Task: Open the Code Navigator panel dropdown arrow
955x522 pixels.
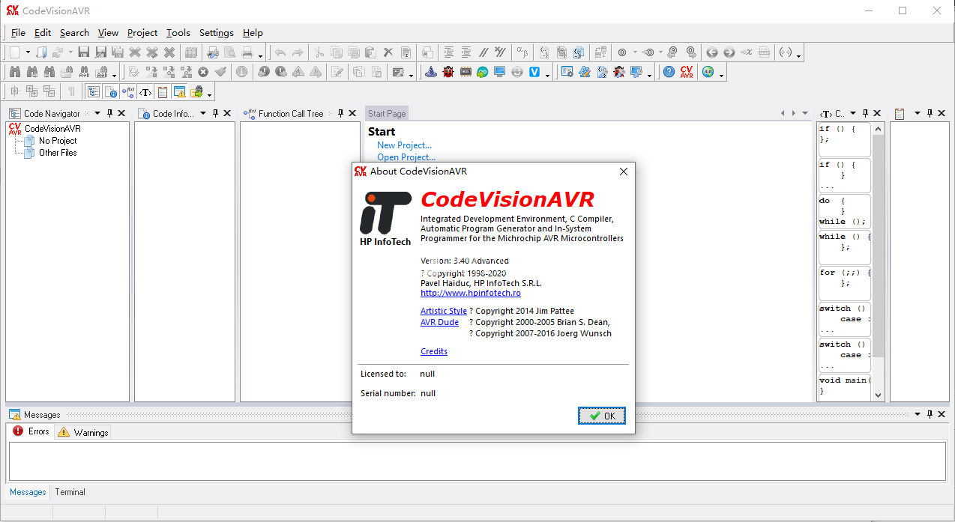Action: tap(97, 113)
